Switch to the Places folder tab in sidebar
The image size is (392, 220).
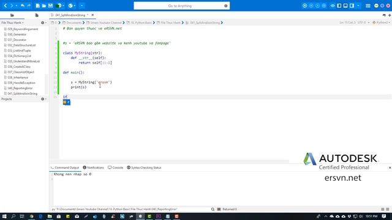12,15
